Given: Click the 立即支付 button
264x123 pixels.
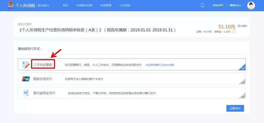Looking at the screenshot, I should [235, 108].
